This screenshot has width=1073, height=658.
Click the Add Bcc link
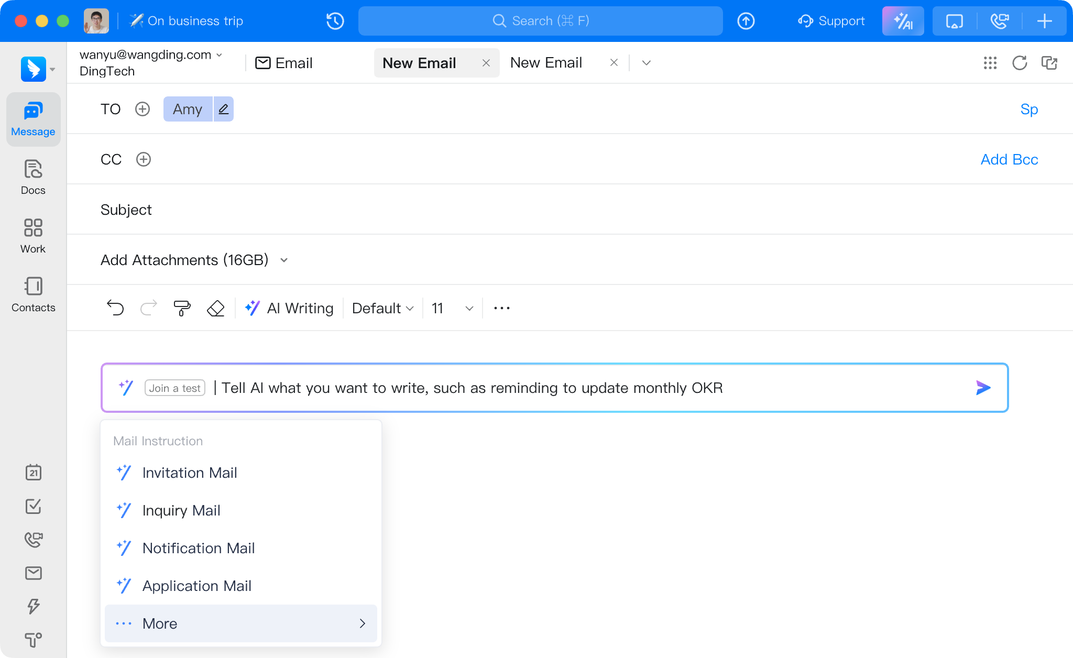pos(1009,159)
